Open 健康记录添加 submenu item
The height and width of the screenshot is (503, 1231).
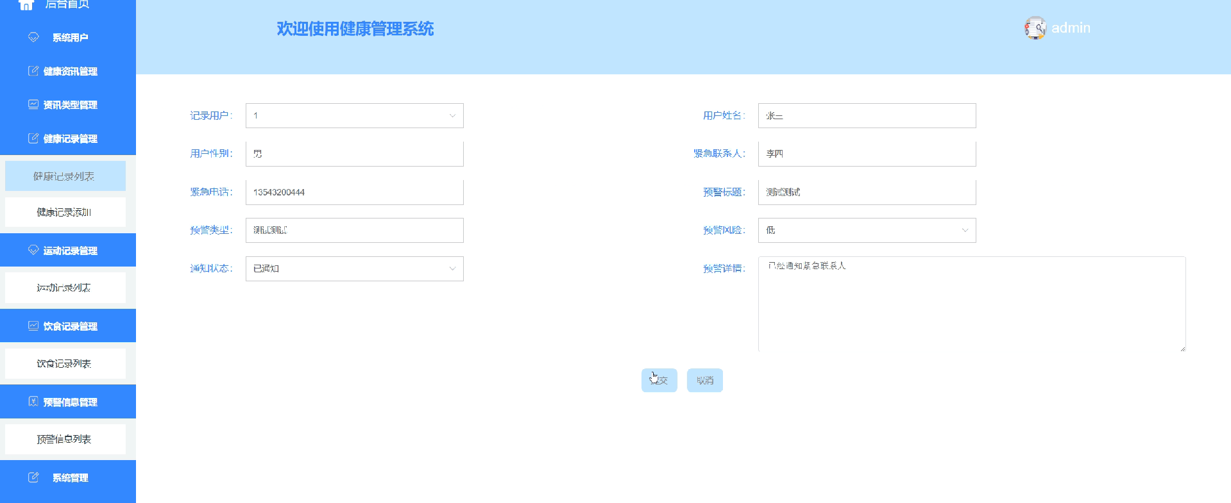[x=65, y=212]
